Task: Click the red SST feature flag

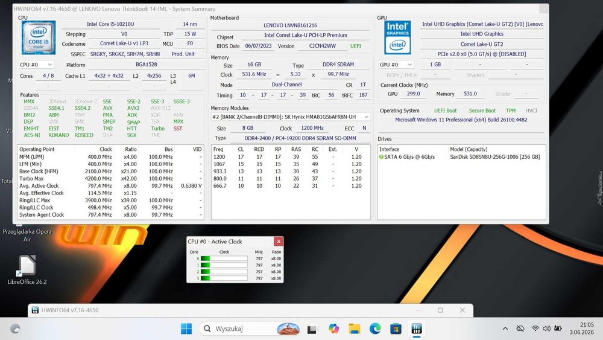Action: point(178,129)
